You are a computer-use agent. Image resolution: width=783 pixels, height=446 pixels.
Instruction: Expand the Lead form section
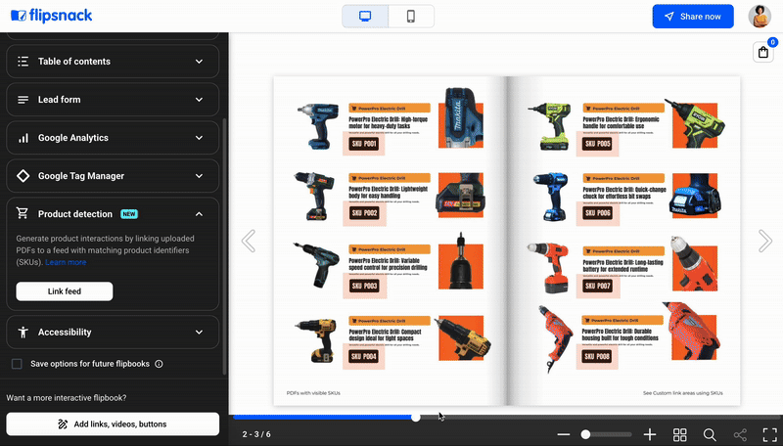point(113,100)
